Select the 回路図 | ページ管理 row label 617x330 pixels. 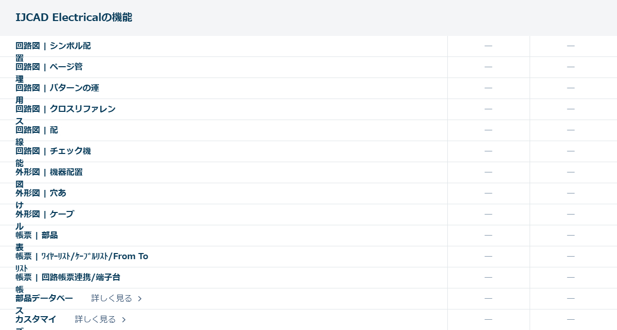point(49,67)
